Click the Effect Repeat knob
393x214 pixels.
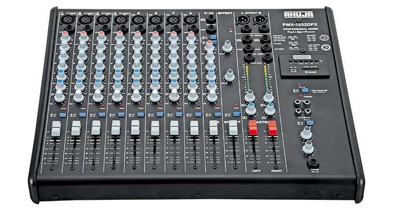(x=230, y=75)
